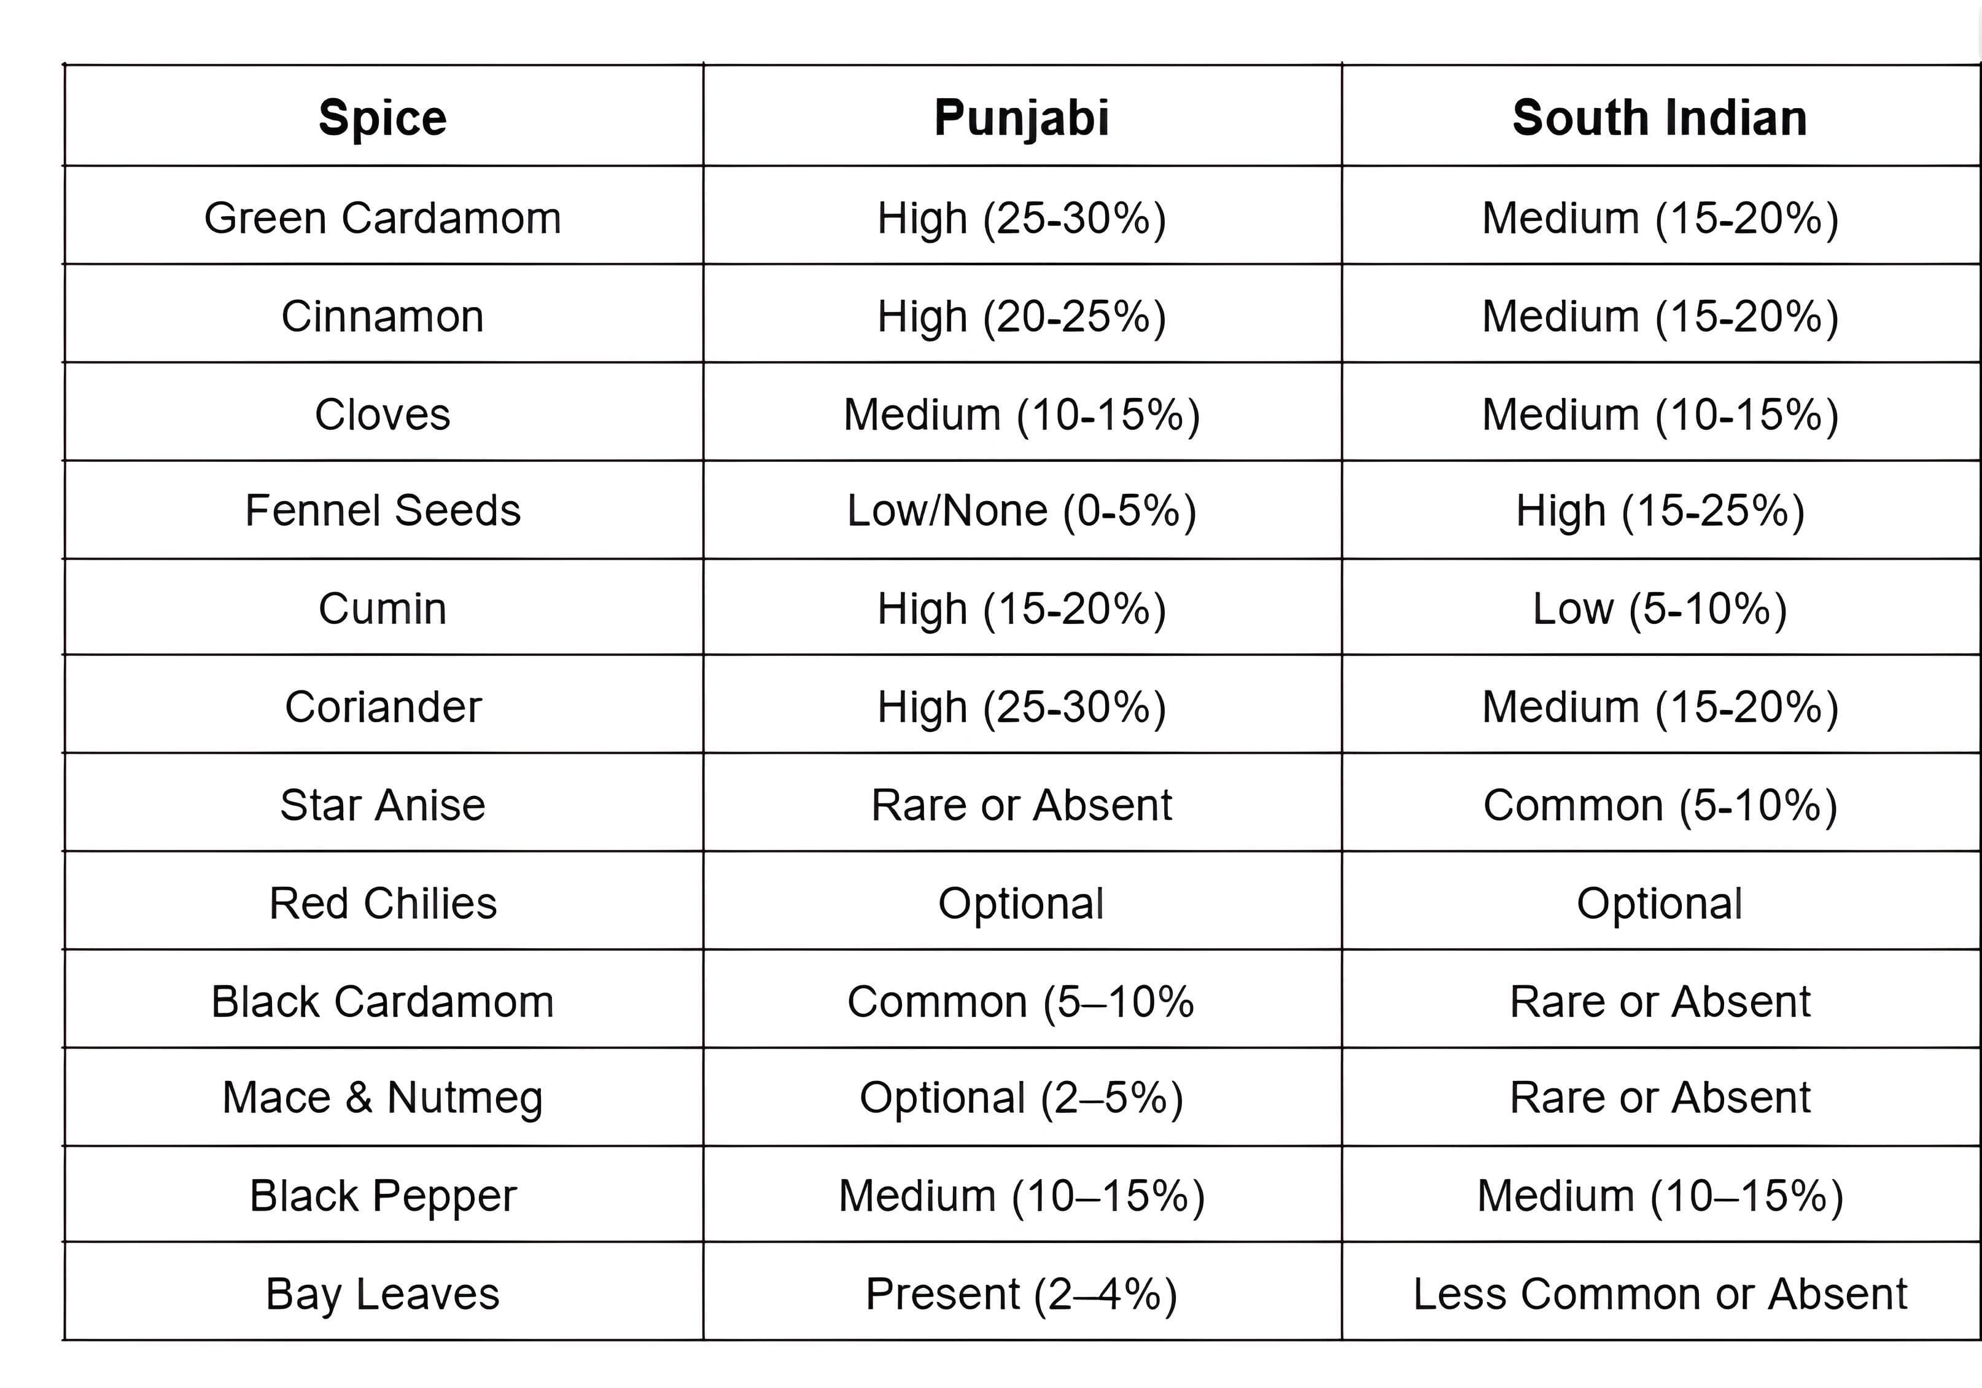Select the "Coriander" row label
The height and width of the screenshot is (1388, 1982).
click(x=383, y=708)
